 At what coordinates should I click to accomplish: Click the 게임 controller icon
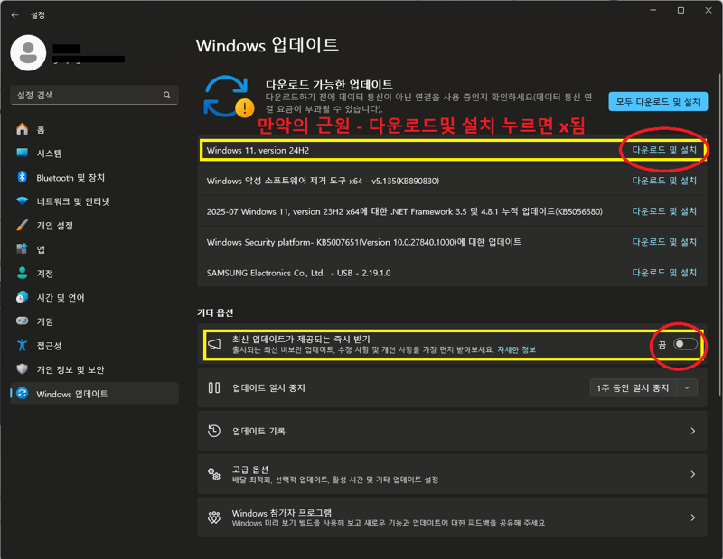click(22, 321)
